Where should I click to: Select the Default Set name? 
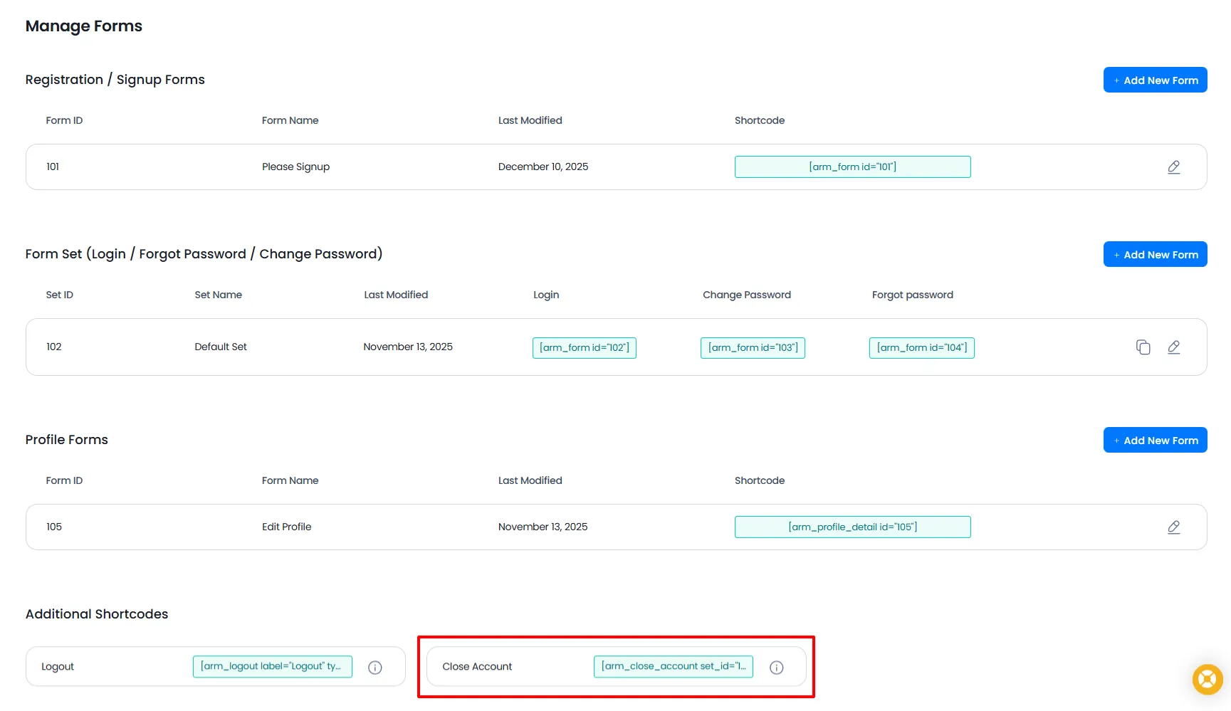coord(221,347)
